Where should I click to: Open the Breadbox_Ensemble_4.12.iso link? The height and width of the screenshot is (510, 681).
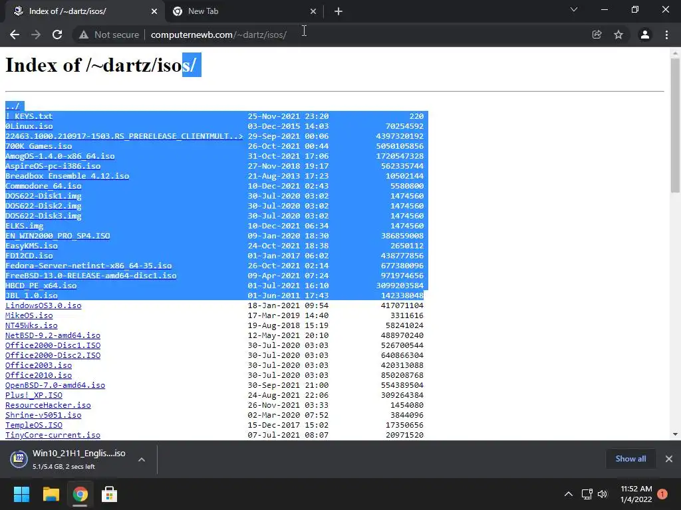pyautogui.click(x=67, y=176)
